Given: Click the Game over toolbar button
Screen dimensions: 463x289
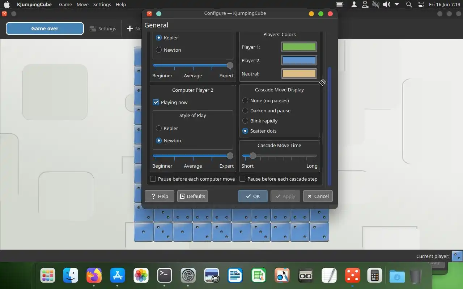Looking at the screenshot, I should 45,29.
